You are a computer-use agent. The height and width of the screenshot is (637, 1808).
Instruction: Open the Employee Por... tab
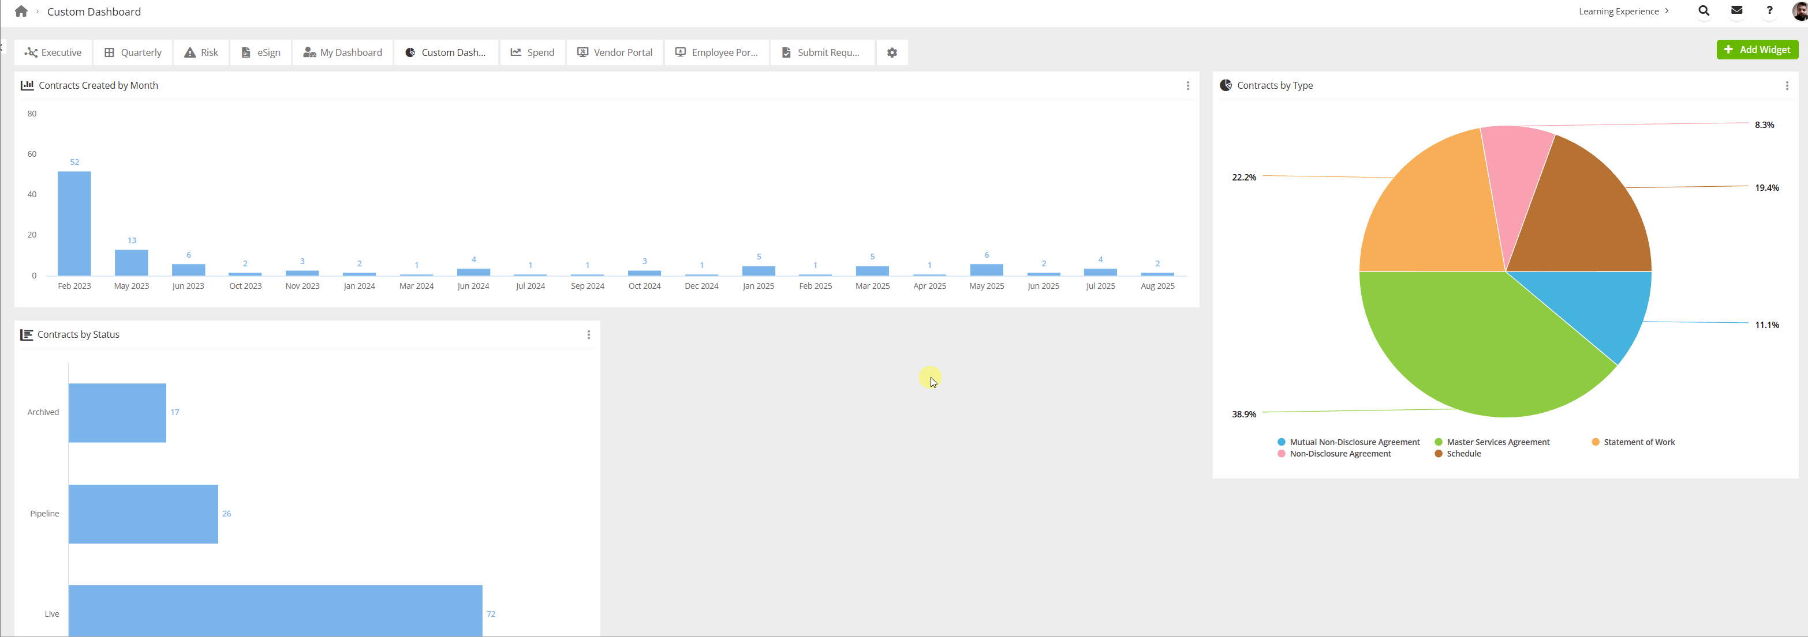pyautogui.click(x=716, y=52)
